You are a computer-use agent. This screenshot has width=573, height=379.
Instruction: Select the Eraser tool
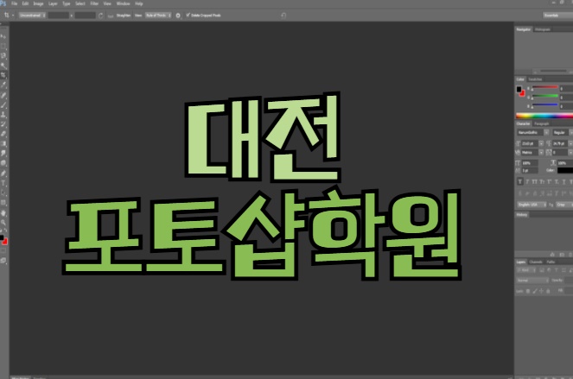[3, 134]
